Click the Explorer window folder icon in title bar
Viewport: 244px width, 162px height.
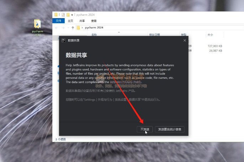(56, 15)
